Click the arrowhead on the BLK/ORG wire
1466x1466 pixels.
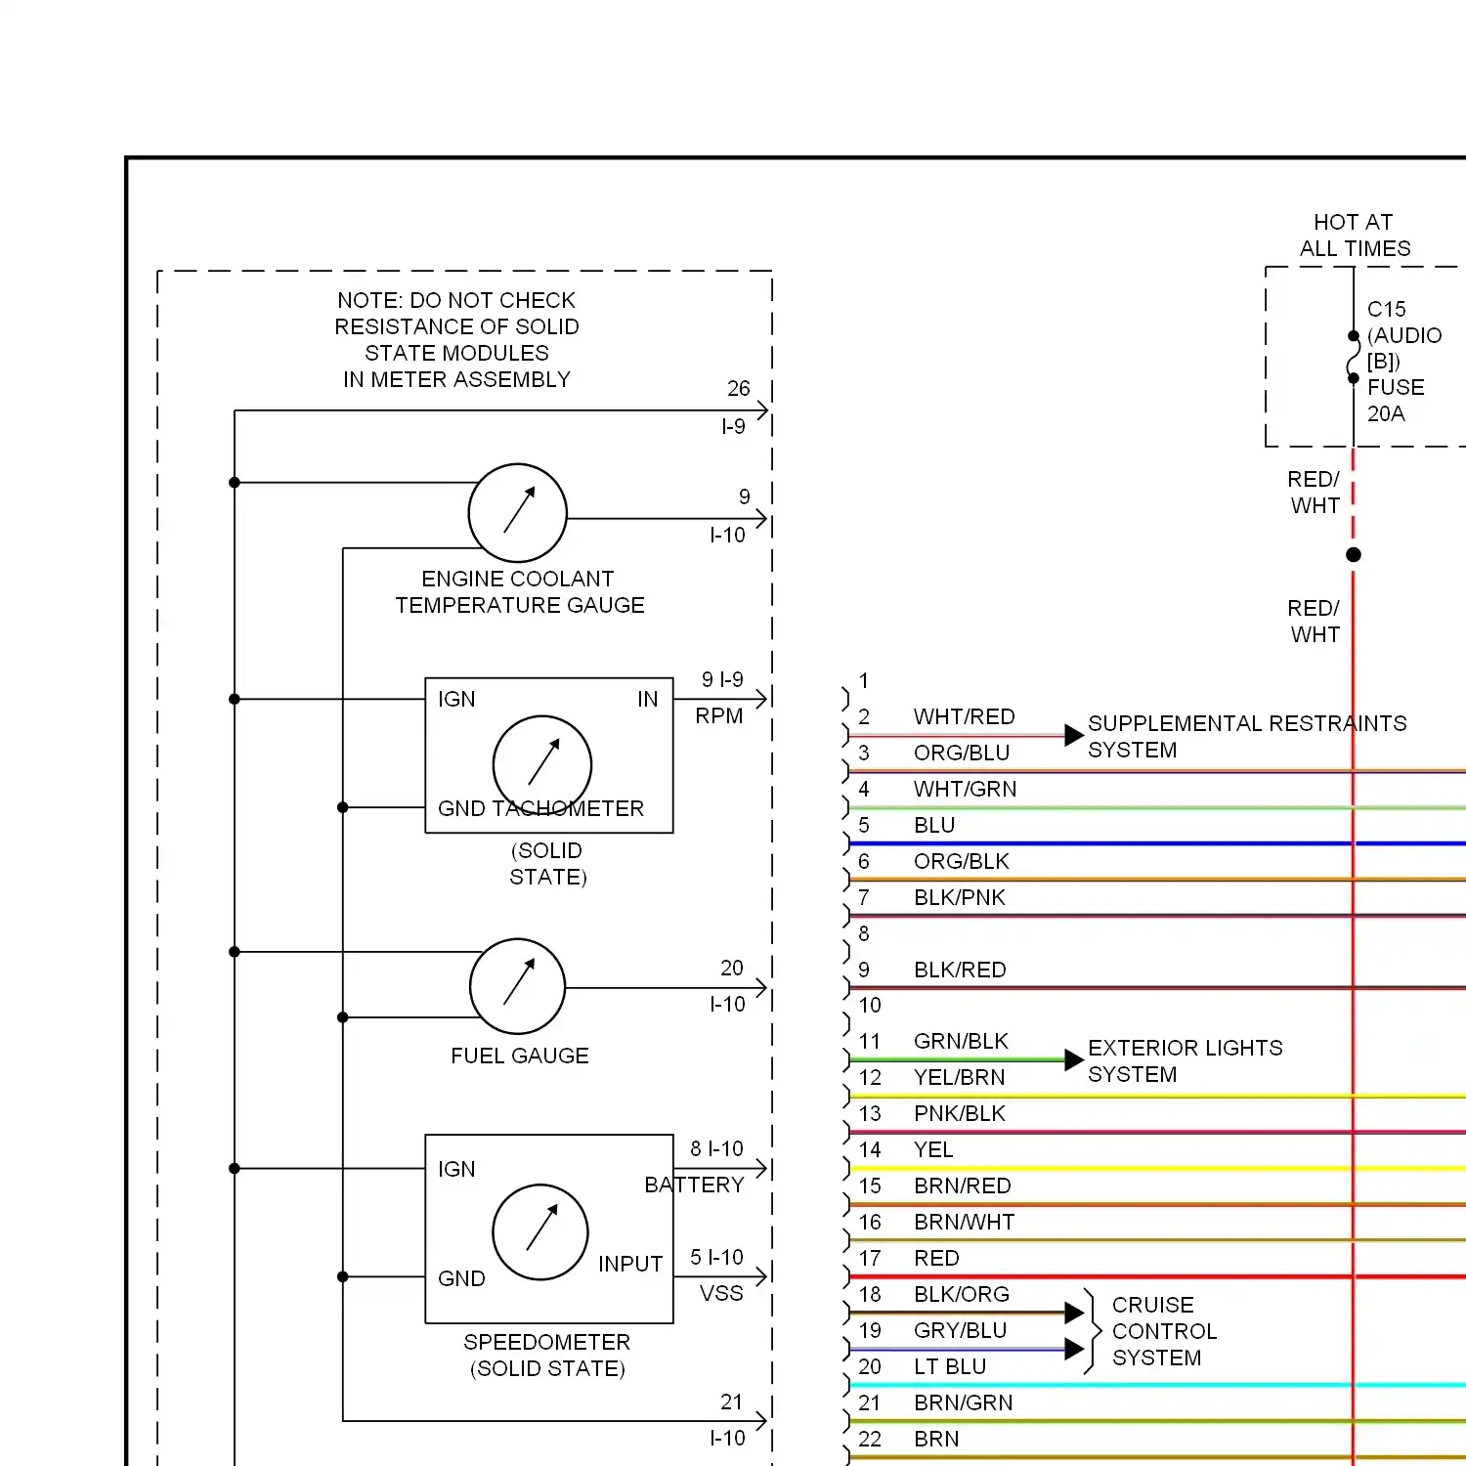1074,1313
